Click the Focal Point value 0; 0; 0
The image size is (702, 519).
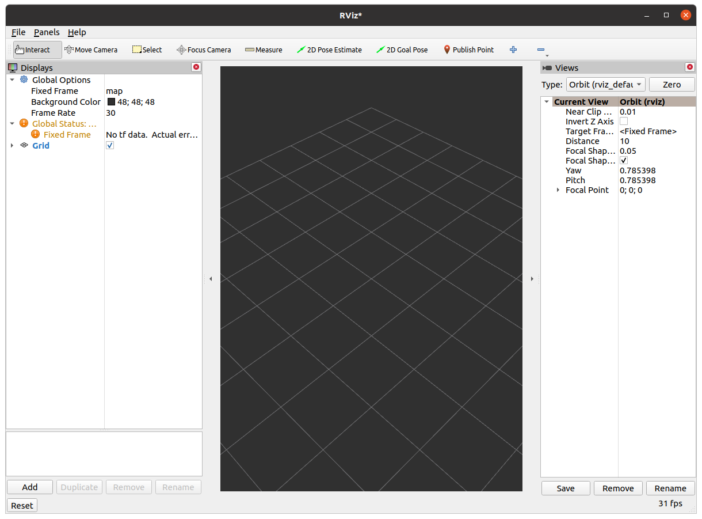coord(631,190)
